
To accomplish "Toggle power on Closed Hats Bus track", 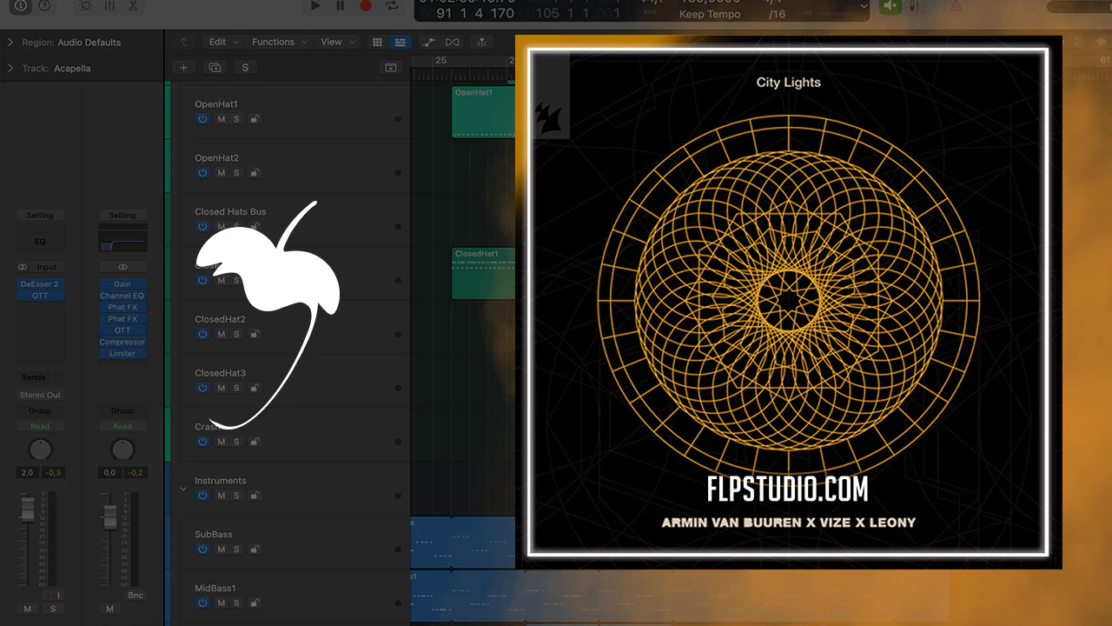I will [202, 227].
